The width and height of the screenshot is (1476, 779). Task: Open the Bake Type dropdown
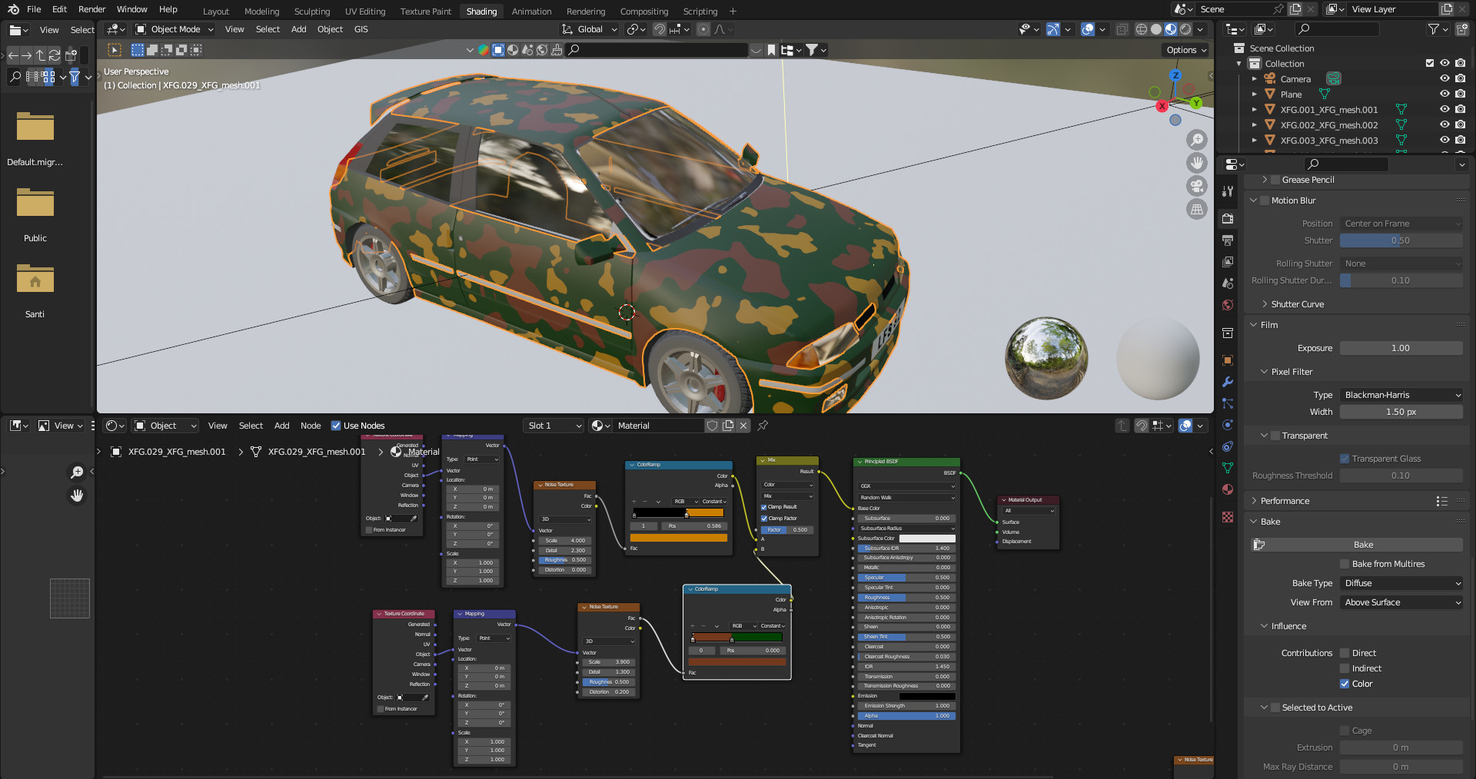click(1401, 583)
